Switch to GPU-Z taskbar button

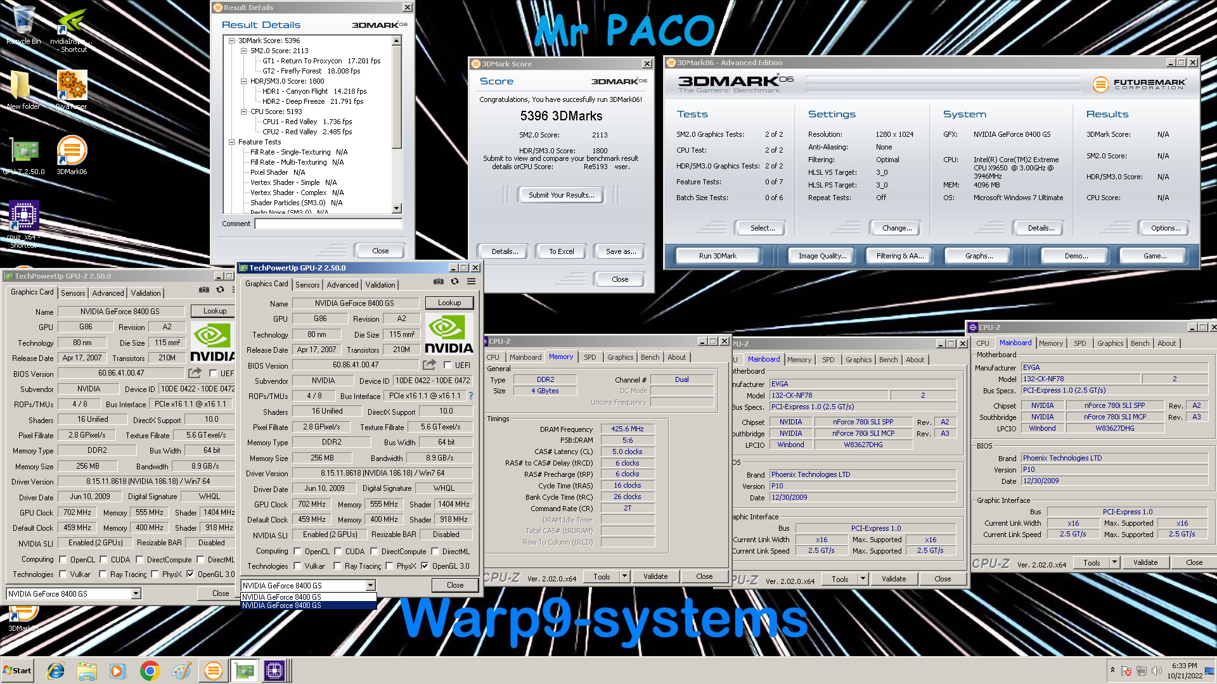click(x=244, y=671)
